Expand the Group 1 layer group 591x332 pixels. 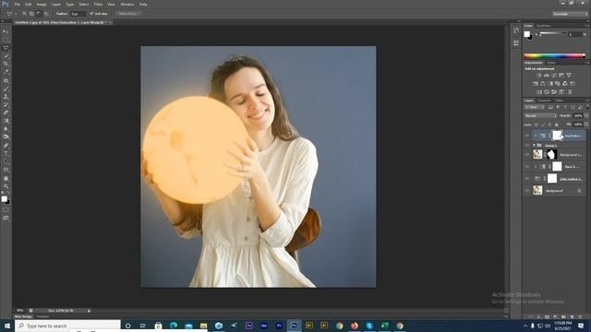(534, 145)
